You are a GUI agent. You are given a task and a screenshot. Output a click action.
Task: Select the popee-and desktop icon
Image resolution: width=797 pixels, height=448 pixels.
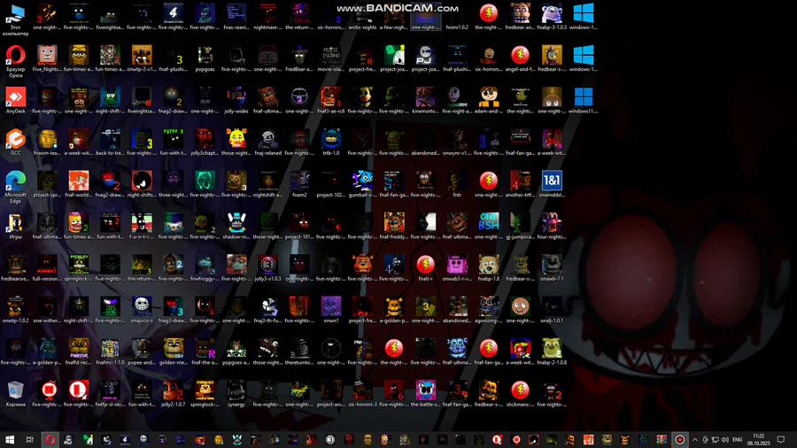point(142,351)
